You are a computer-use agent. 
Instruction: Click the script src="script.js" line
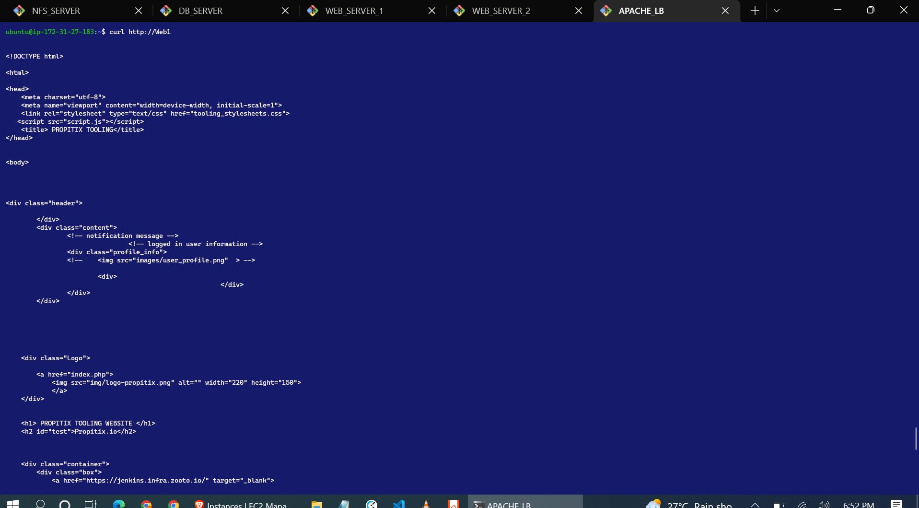81,121
